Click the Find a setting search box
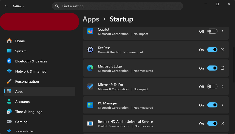235x134 pixels. [118, 6]
